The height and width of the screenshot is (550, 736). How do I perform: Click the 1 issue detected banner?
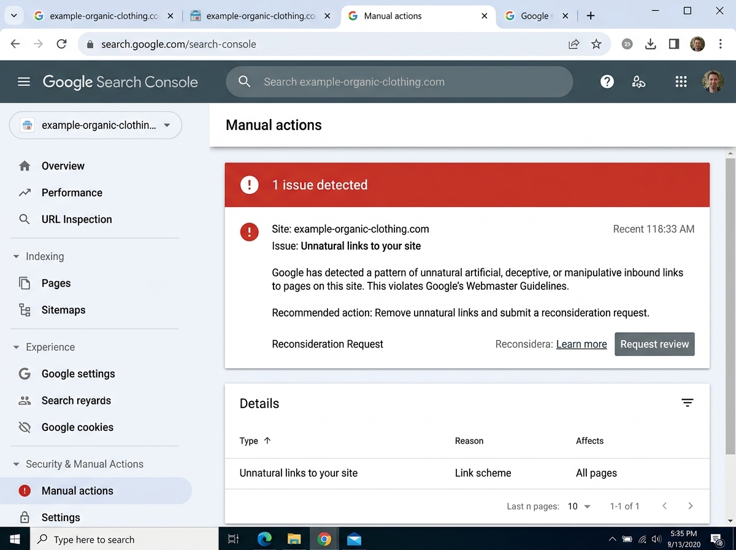point(467,185)
